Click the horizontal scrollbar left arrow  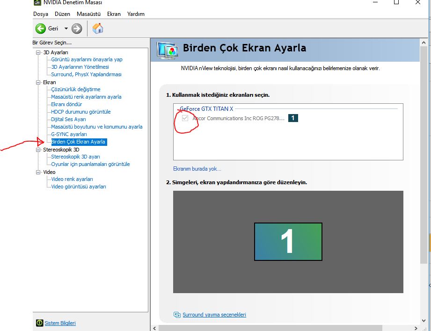coord(154,328)
